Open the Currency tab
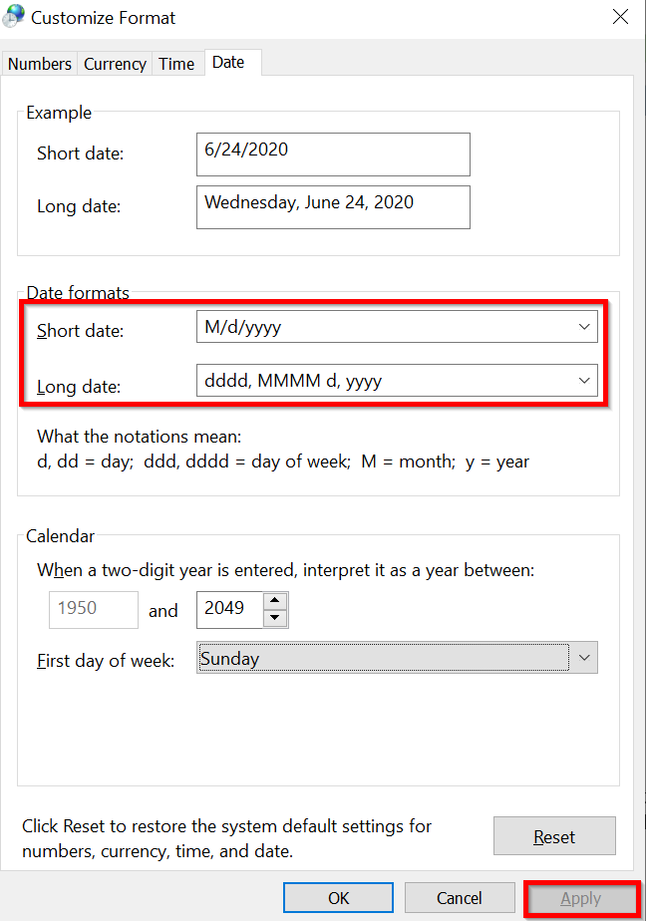 point(115,64)
